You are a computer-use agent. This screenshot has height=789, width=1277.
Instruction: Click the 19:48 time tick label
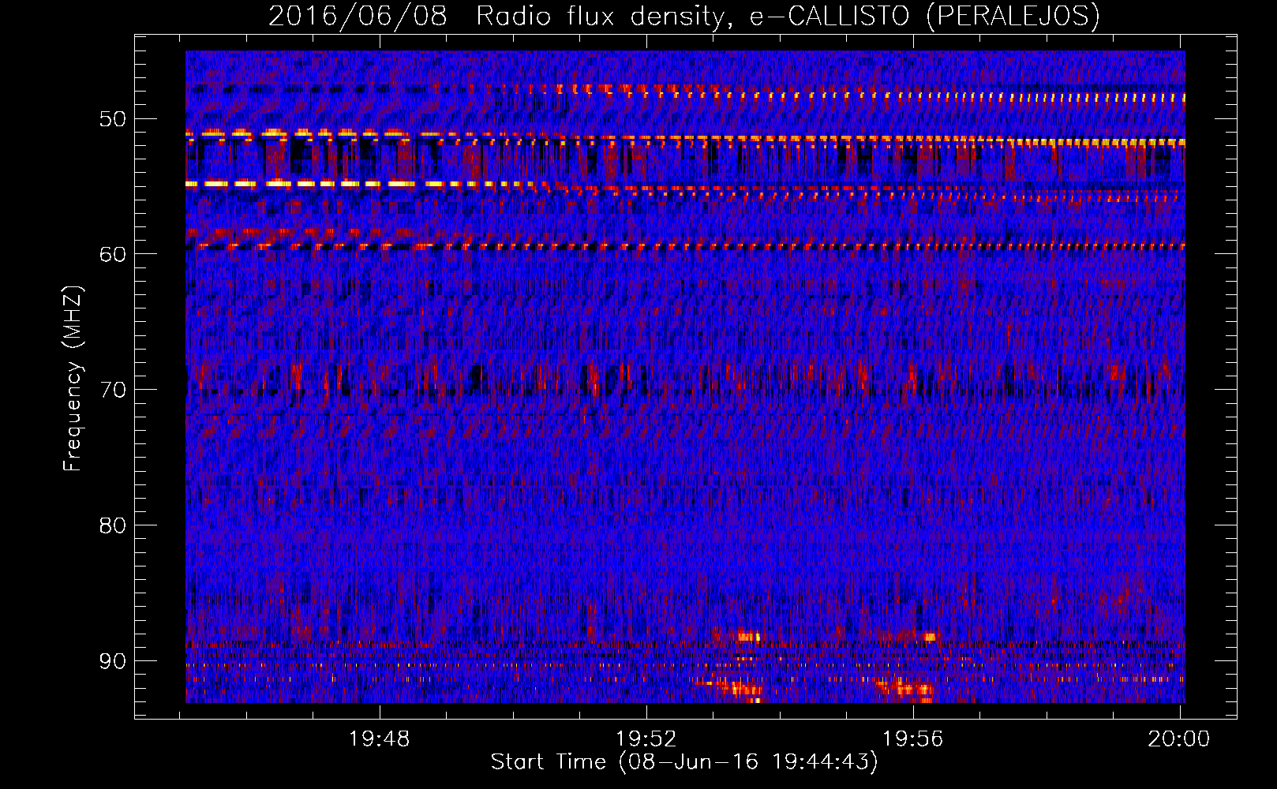pyautogui.click(x=380, y=739)
